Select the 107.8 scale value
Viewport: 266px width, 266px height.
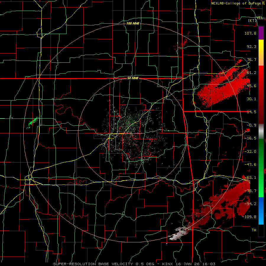pyautogui.click(x=250, y=33)
